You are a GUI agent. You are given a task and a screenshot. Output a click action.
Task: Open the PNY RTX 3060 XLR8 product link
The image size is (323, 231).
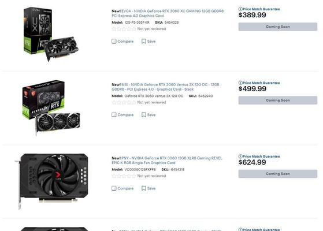tap(167, 161)
